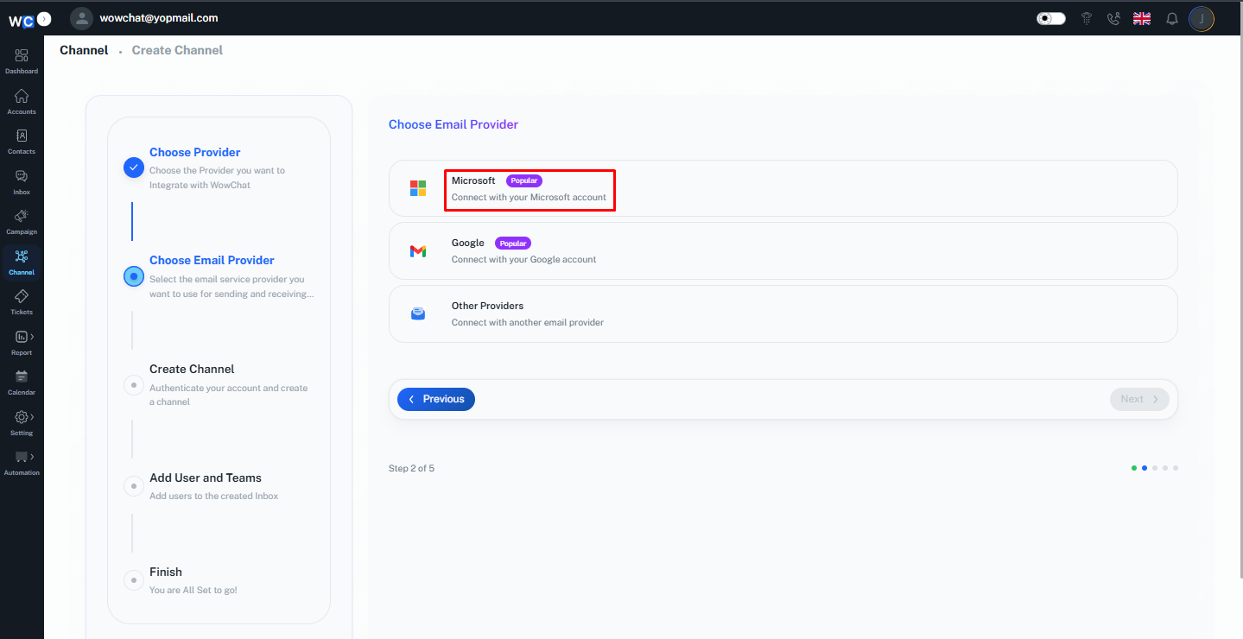Expand the Automation submenu chevron

pos(32,457)
